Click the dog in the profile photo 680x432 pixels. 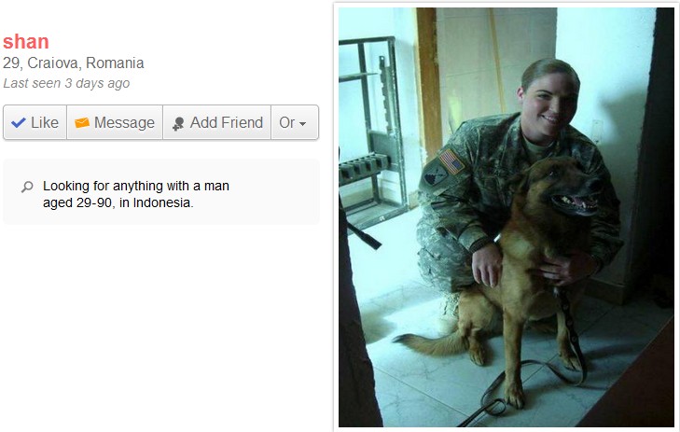[516, 278]
